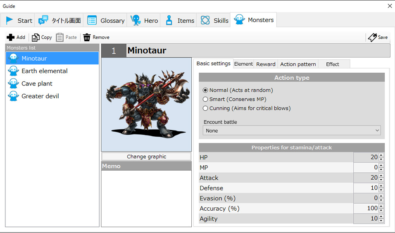This screenshot has width=395, height=233.
Task: Select Normal (Acts at random) option
Action: (205, 90)
